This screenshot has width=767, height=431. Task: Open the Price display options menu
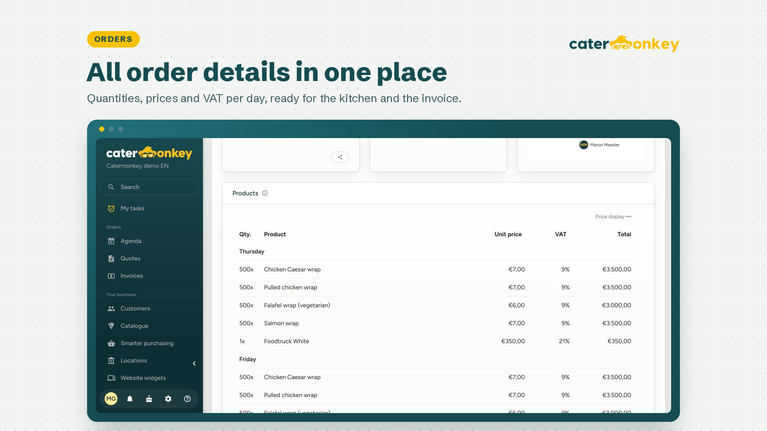click(x=613, y=217)
